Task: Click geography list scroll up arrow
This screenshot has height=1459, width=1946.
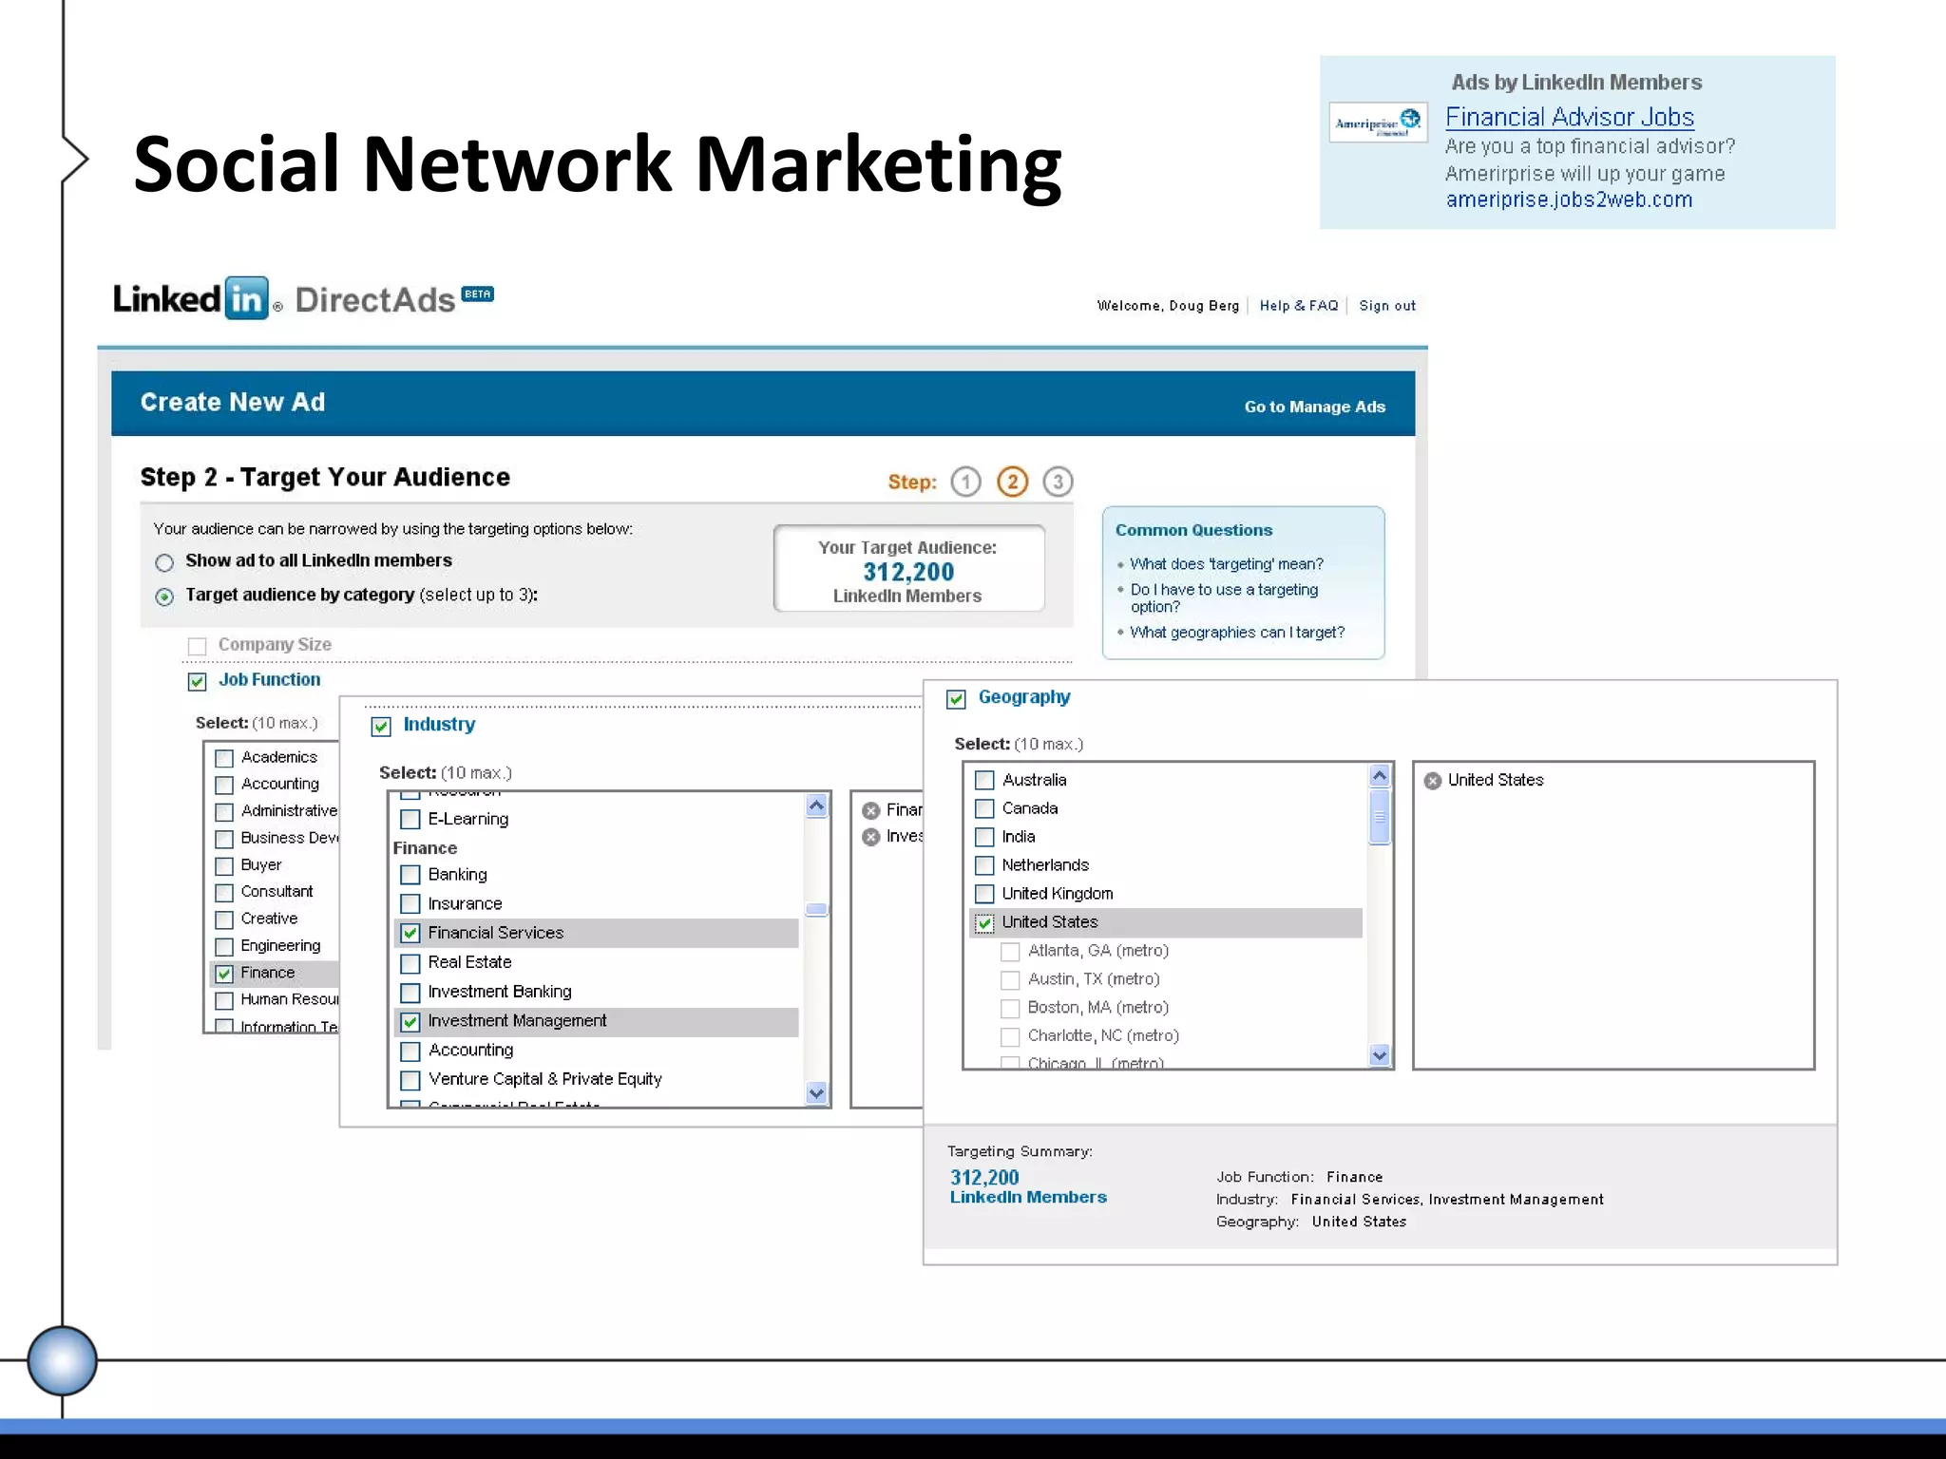Action: coord(1380,776)
